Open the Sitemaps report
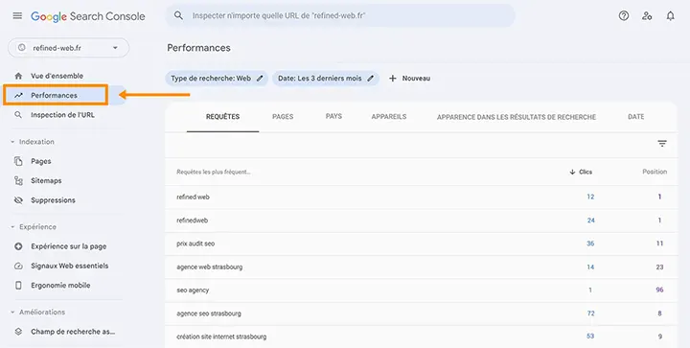This screenshot has width=690, height=348. [46, 181]
